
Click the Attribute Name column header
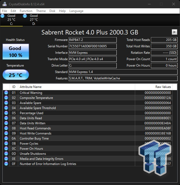point(76,87)
